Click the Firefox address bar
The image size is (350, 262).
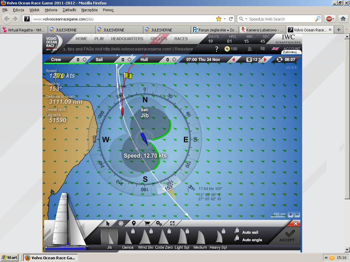tap(123, 19)
